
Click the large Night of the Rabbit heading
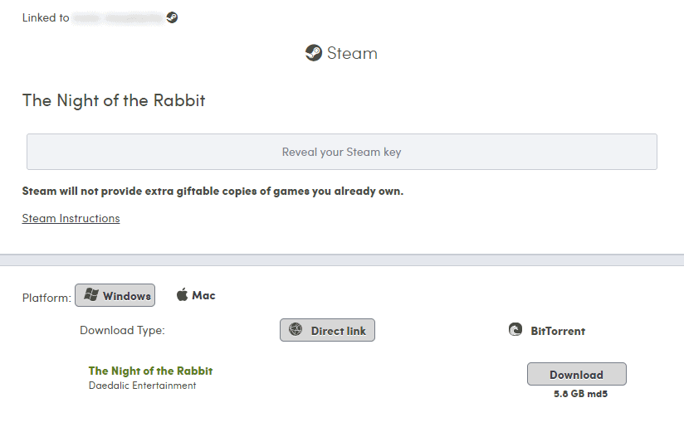tap(114, 101)
